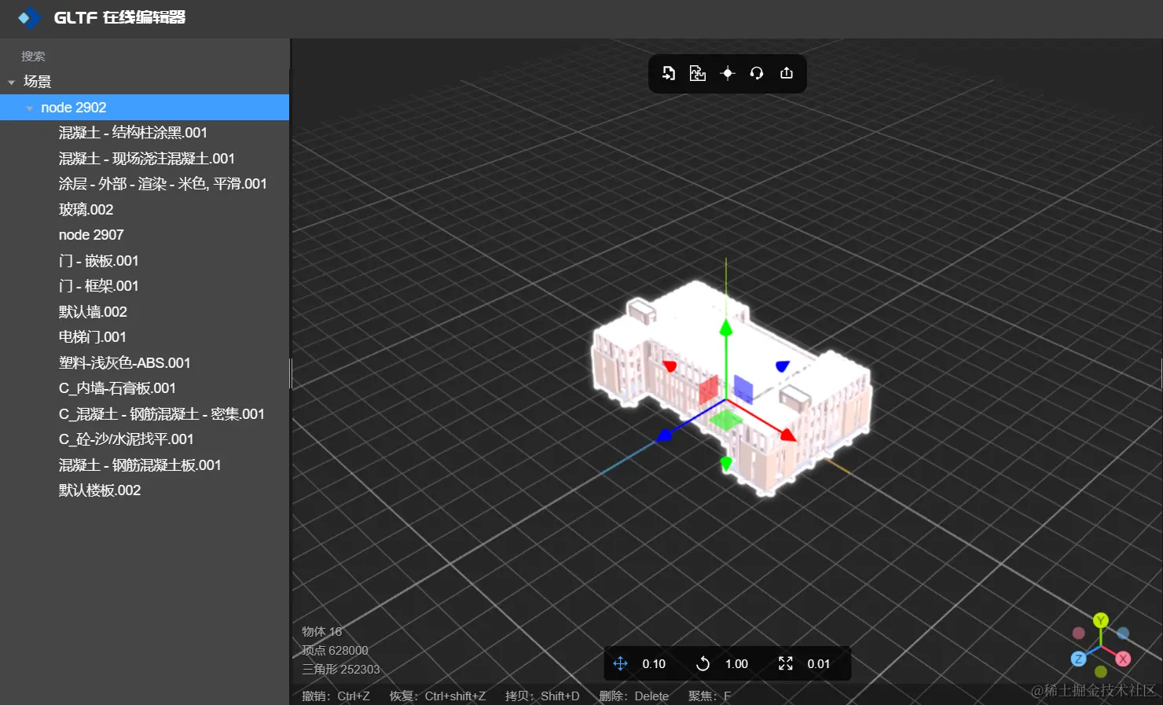This screenshot has width=1163, height=705.
Task: Click the green Y-axis arrow of transform gizmo
Action: 726,327
